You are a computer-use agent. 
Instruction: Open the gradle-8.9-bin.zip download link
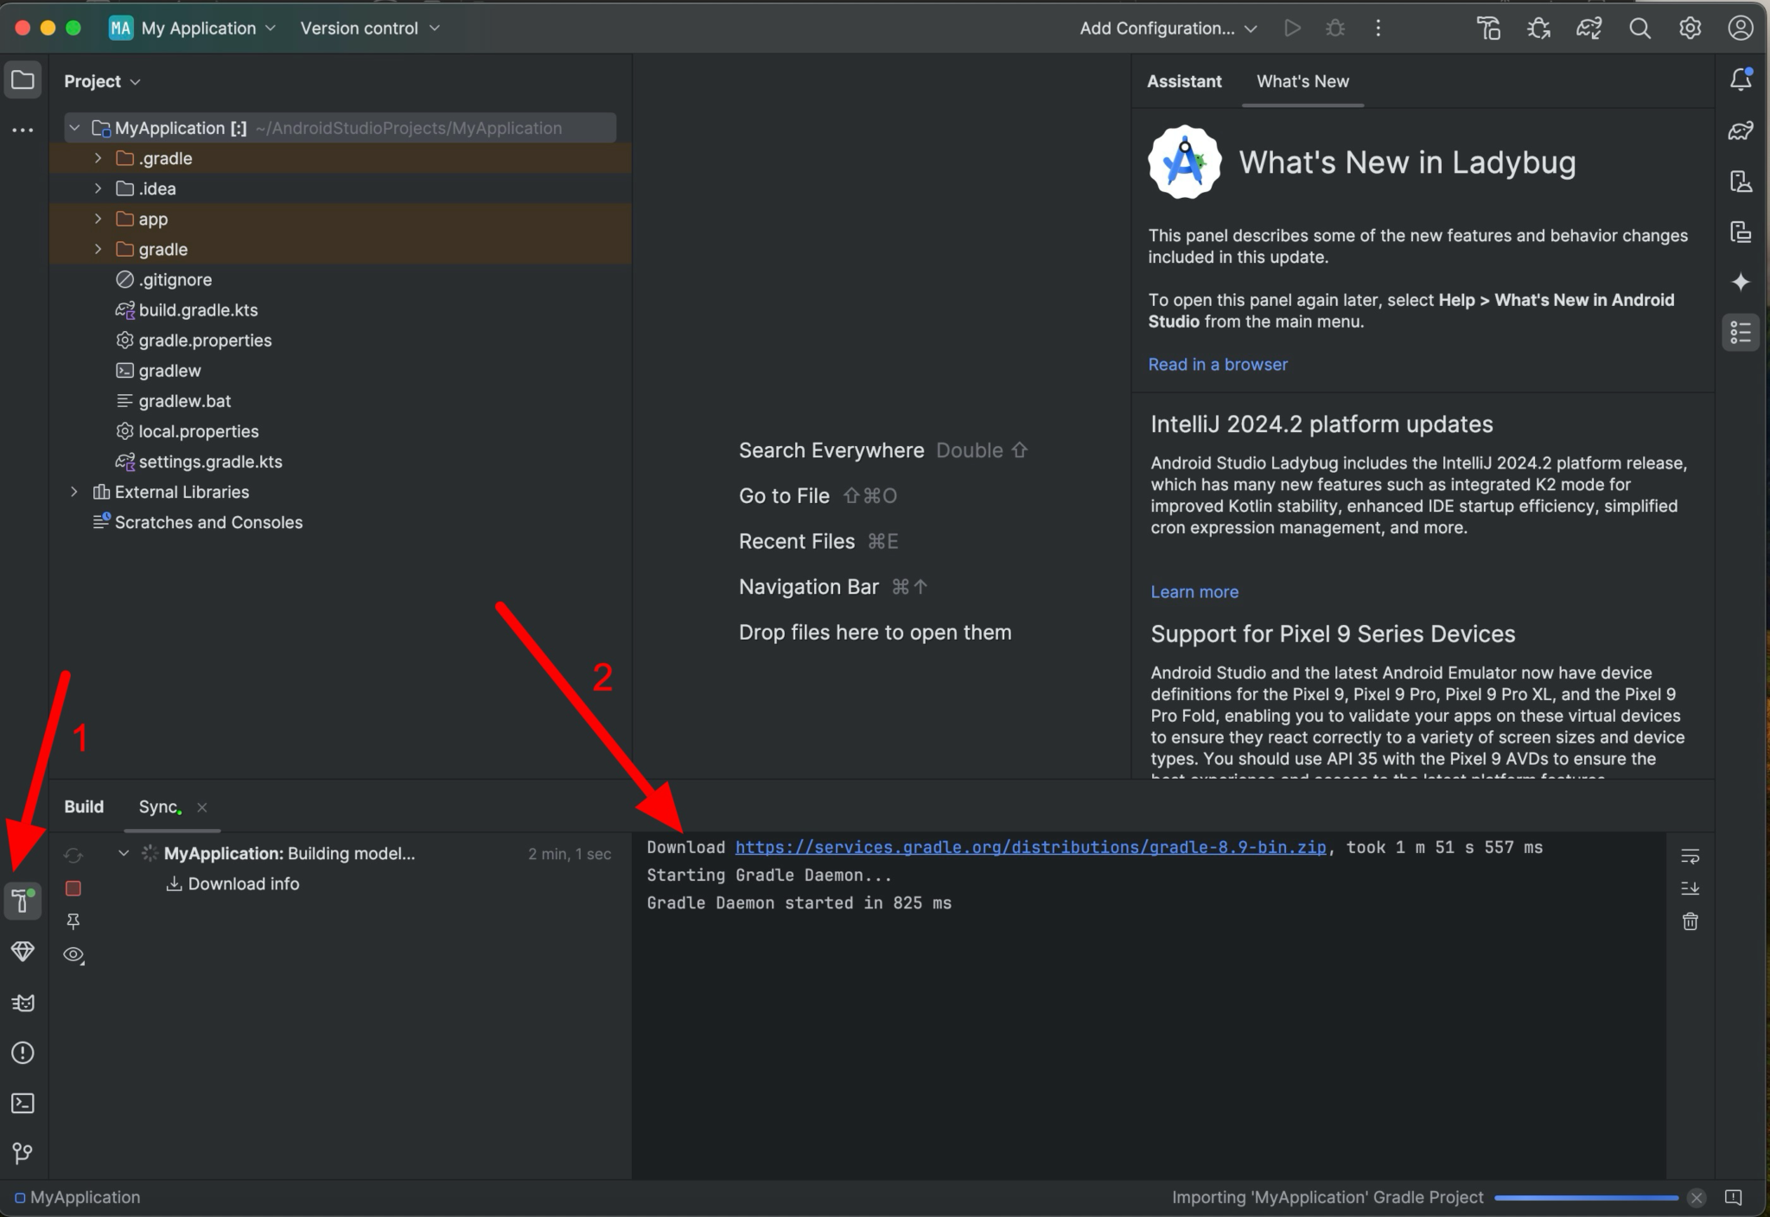(1029, 847)
